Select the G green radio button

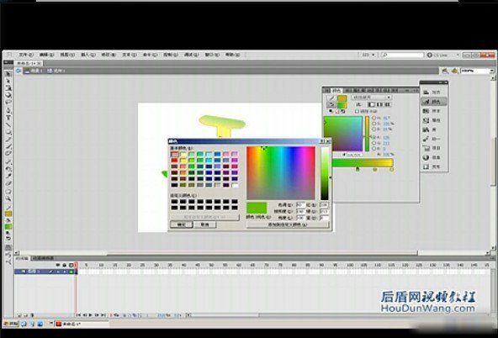(x=373, y=143)
